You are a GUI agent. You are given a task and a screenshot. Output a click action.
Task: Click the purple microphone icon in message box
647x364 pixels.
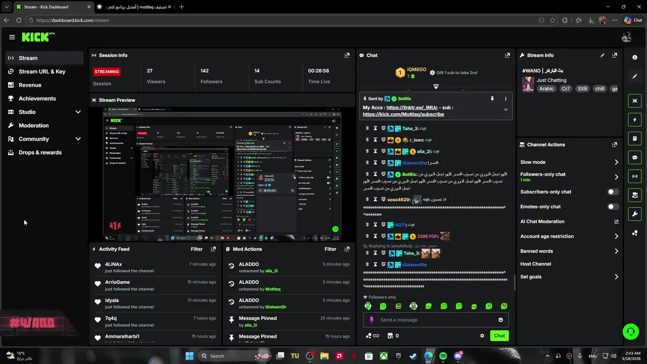point(372,320)
